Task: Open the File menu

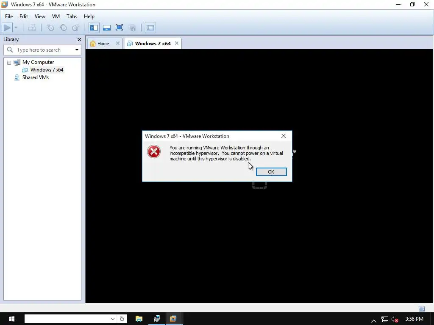Action: click(x=9, y=17)
